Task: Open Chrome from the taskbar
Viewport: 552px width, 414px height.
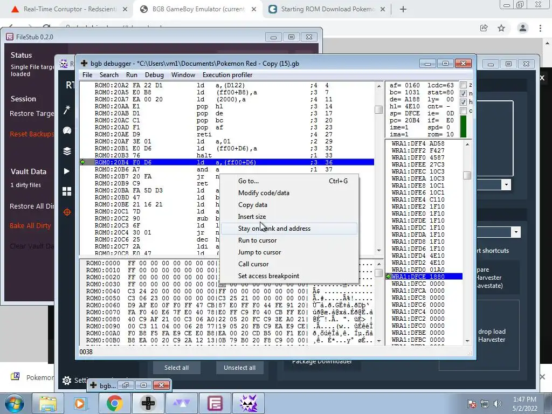Action: pos(114,403)
